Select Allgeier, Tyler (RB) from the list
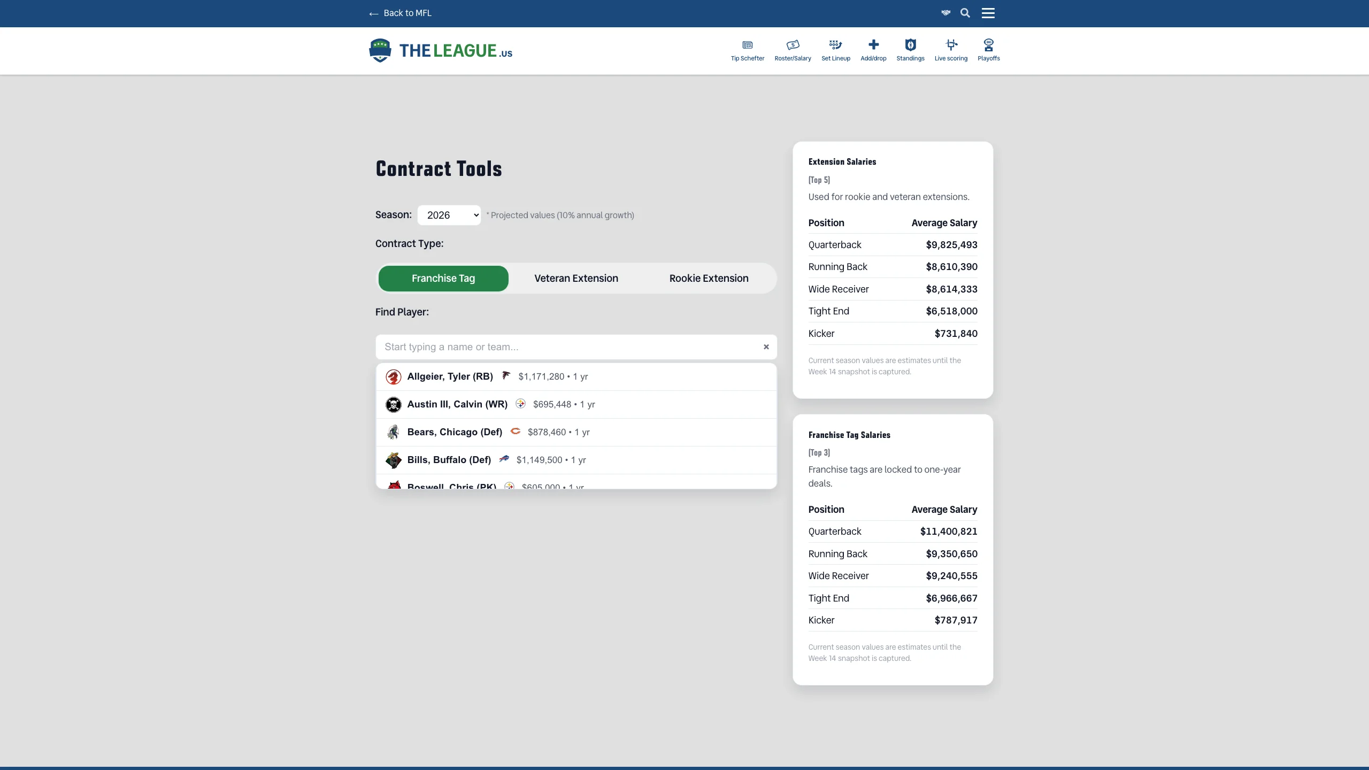 tap(576, 377)
